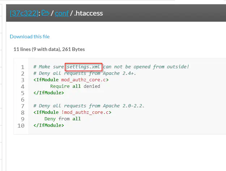Viewport: 226px width, 171px height.
Task: Select line number 10 in gutter
Action: pyautogui.click(x=21, y=125)
